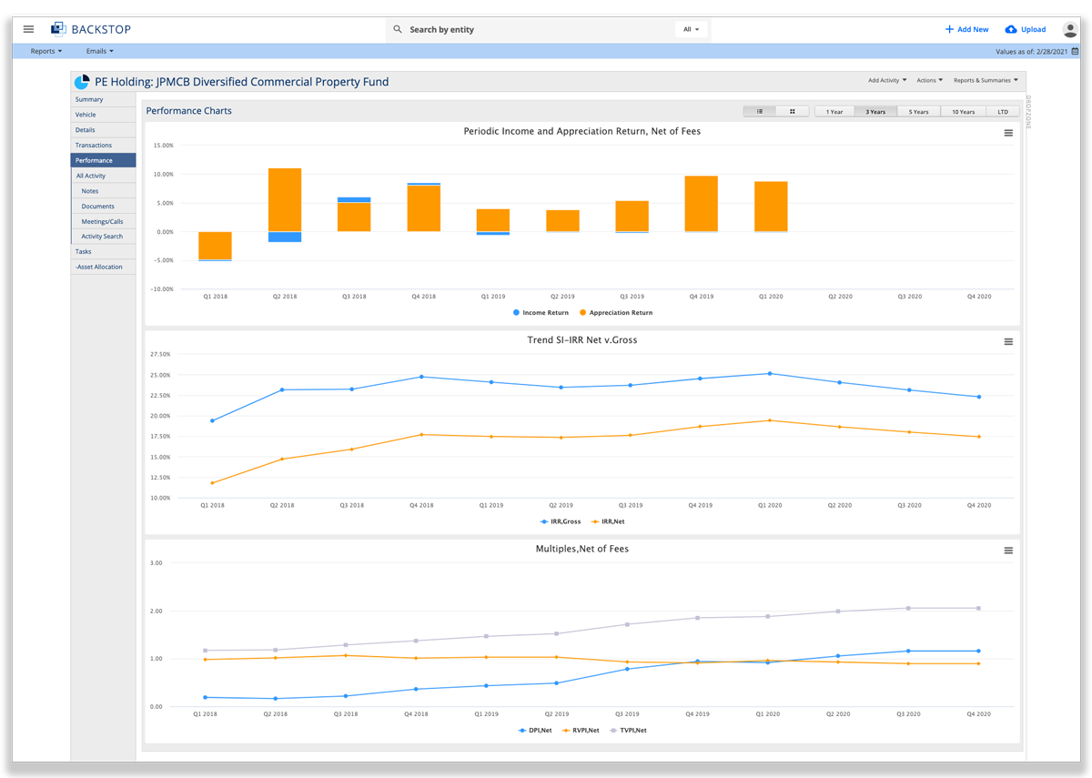Viewport: 1092px width, 778px height.
Task: Click the Upload button label
Action: pyautogui.click(x=1033, y=29)
